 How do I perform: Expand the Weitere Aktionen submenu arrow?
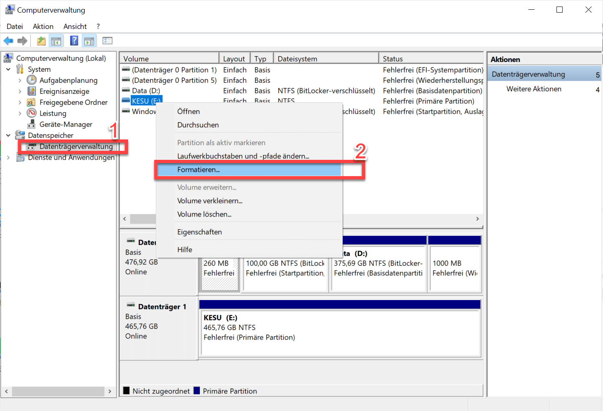click(598, 89)
